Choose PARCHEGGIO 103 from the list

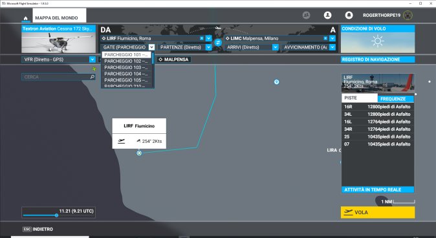click(126, 67)
